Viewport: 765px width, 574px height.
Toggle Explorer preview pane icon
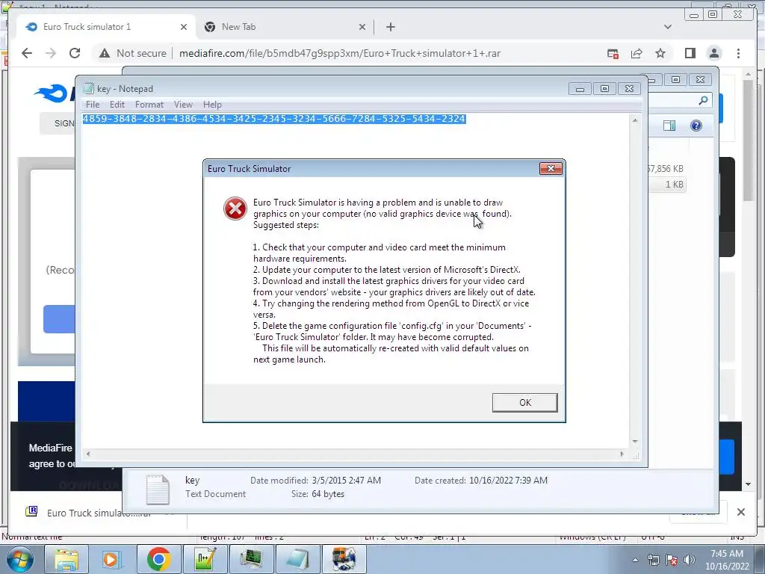tap(669, 126)
